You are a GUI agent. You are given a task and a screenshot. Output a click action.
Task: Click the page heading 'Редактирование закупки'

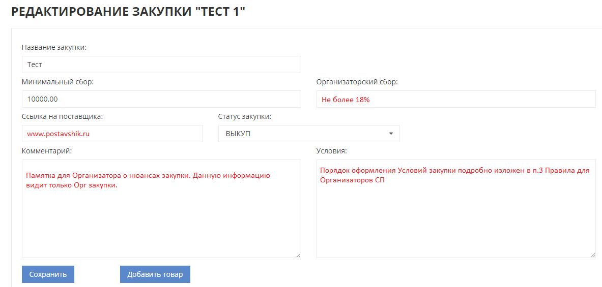click(128, 12)
